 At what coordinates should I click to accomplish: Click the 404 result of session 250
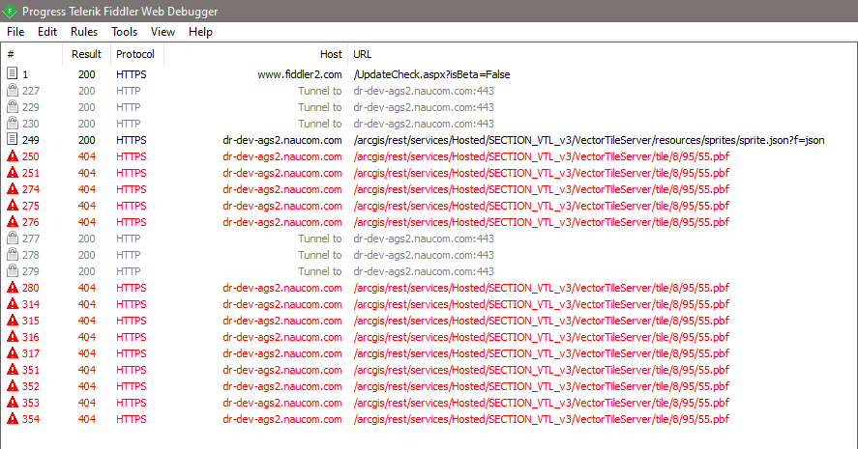86,156
